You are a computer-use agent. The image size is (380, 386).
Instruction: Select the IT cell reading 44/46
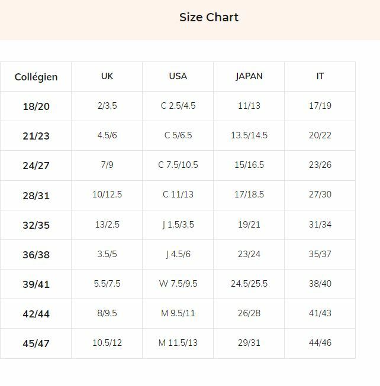(320, 343)
